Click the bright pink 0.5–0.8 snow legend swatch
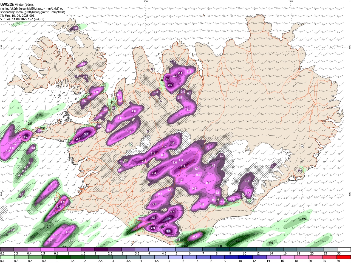This screenshot has width=351, height=263. (x=47, y=249)
